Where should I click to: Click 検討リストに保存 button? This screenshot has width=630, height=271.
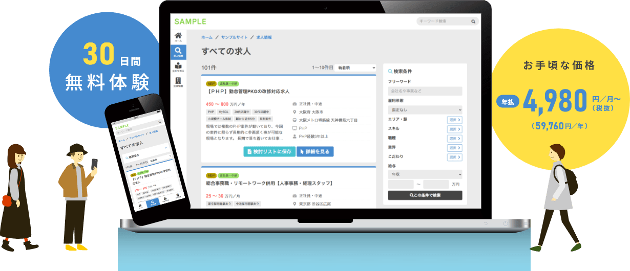point(269,152)
